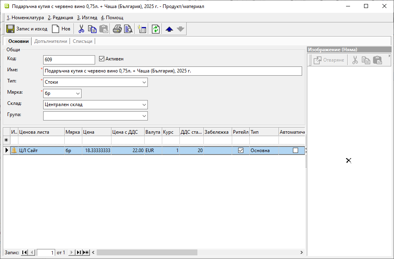Jump to last record in navigator
This screenshot has height=259, width=394.
tap(79, 253)
